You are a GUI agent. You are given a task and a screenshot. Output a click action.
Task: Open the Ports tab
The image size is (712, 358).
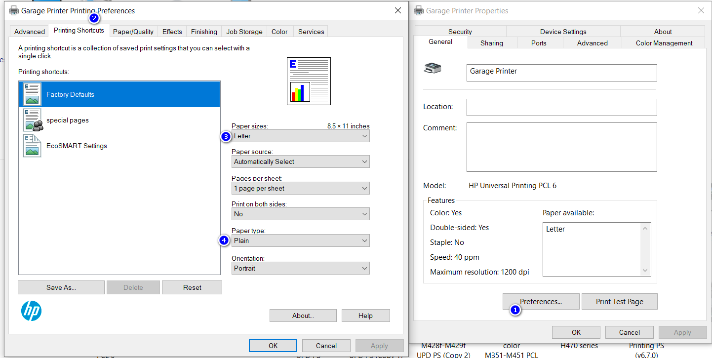click(539, 43)
